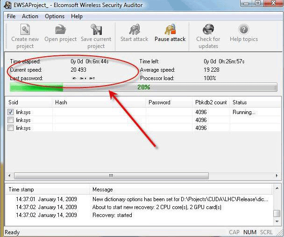Sort list by Ssid column header
This screenshot has height=237, width=284.
tap(29, 102)
